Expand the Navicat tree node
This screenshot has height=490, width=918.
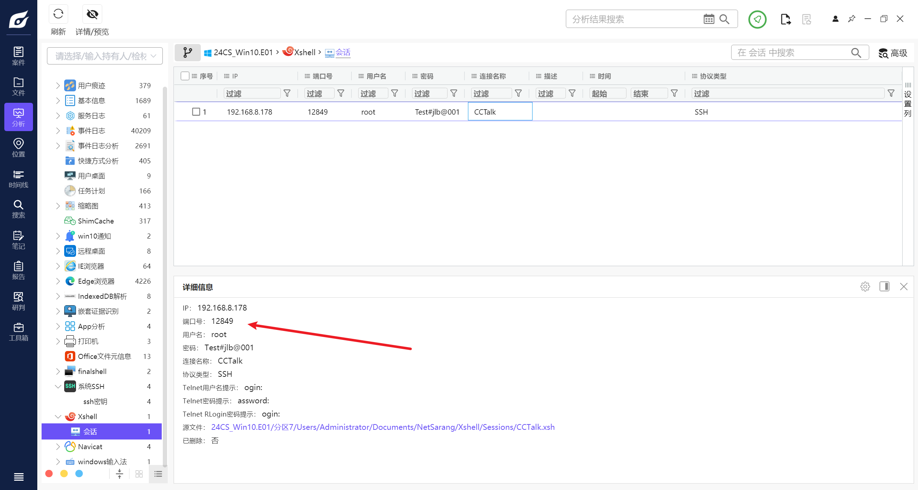(58, 447)
